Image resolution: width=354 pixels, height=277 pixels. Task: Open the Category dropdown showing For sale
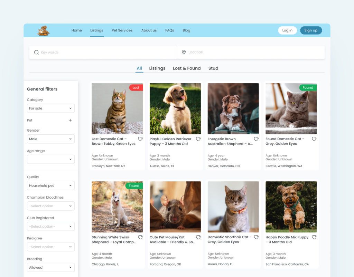coord(51,108)
